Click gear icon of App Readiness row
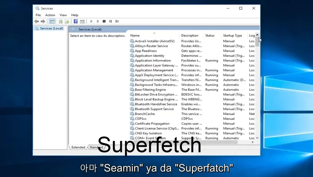Viewport: 313px width, 177px height. 132,51
